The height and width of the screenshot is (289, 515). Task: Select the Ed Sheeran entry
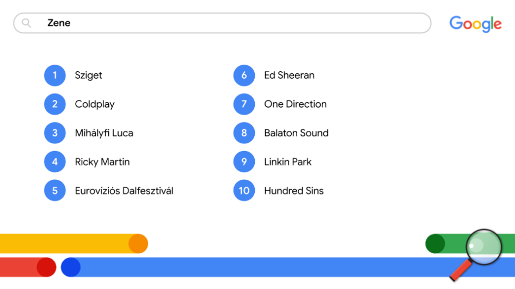point(290,76)
